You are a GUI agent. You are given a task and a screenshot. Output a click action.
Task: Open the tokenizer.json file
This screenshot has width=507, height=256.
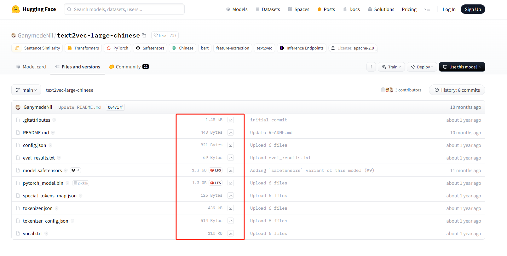[37, 208]
